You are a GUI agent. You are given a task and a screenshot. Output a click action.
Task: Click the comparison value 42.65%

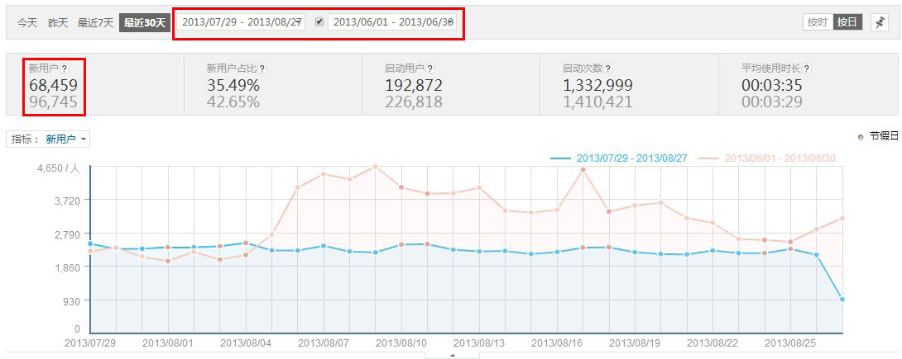(233, 102)
